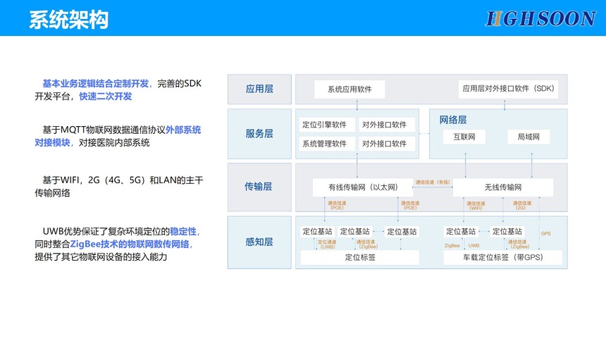Viewport: 606px width, 341px height.
Task: Click the 系统架构 slide title
Action: (x=68, y=19)
